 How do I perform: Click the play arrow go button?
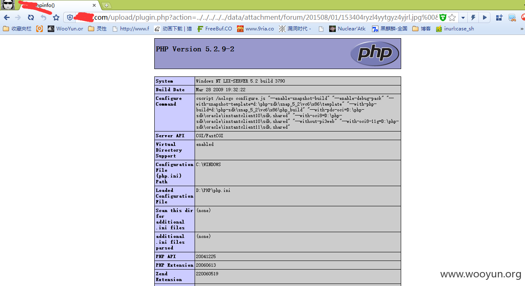[x=485, y=17]
